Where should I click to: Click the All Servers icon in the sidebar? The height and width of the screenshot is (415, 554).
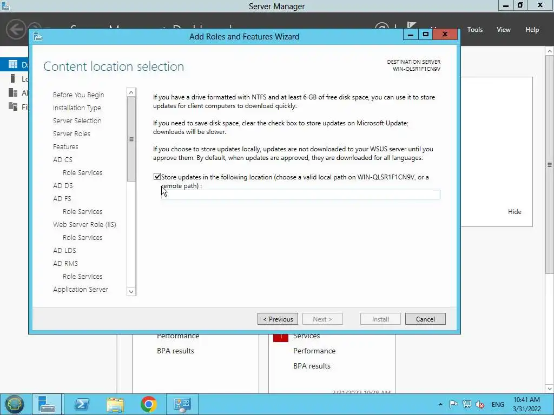point(13,92)
